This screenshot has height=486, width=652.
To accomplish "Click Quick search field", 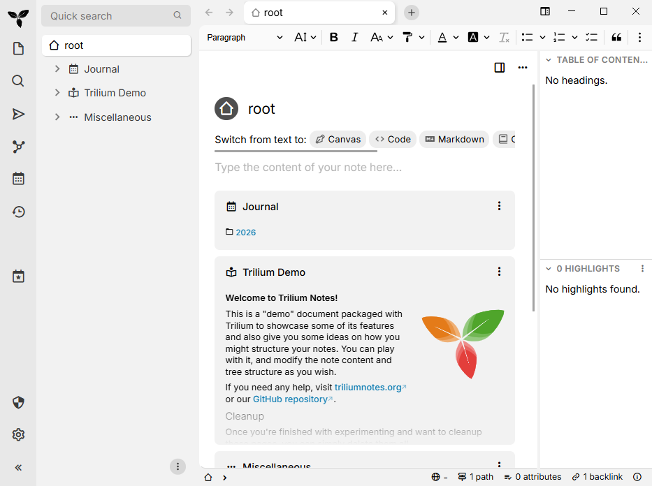I will pos(116,16).
